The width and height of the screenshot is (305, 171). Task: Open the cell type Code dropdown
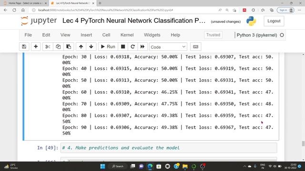click(x=168, y=47)
